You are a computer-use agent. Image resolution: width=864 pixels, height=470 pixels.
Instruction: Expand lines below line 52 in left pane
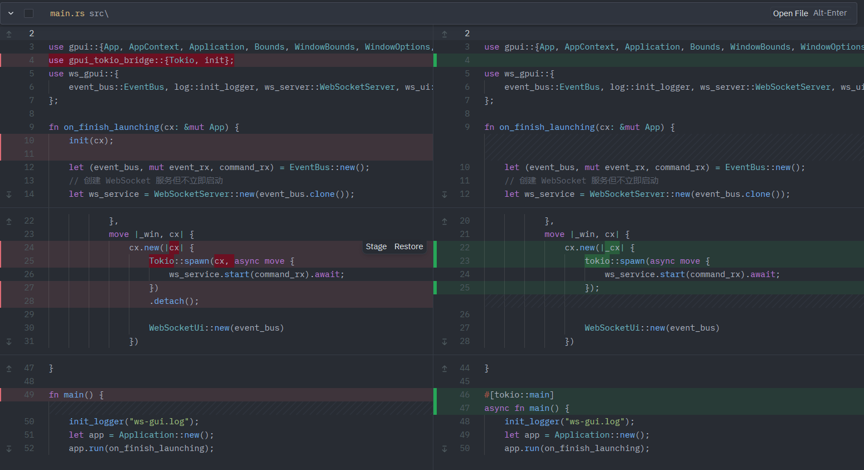click(x=9, y=449)
